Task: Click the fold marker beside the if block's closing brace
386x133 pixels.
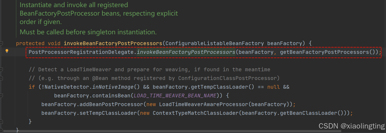Action: (x=1, y=122)
